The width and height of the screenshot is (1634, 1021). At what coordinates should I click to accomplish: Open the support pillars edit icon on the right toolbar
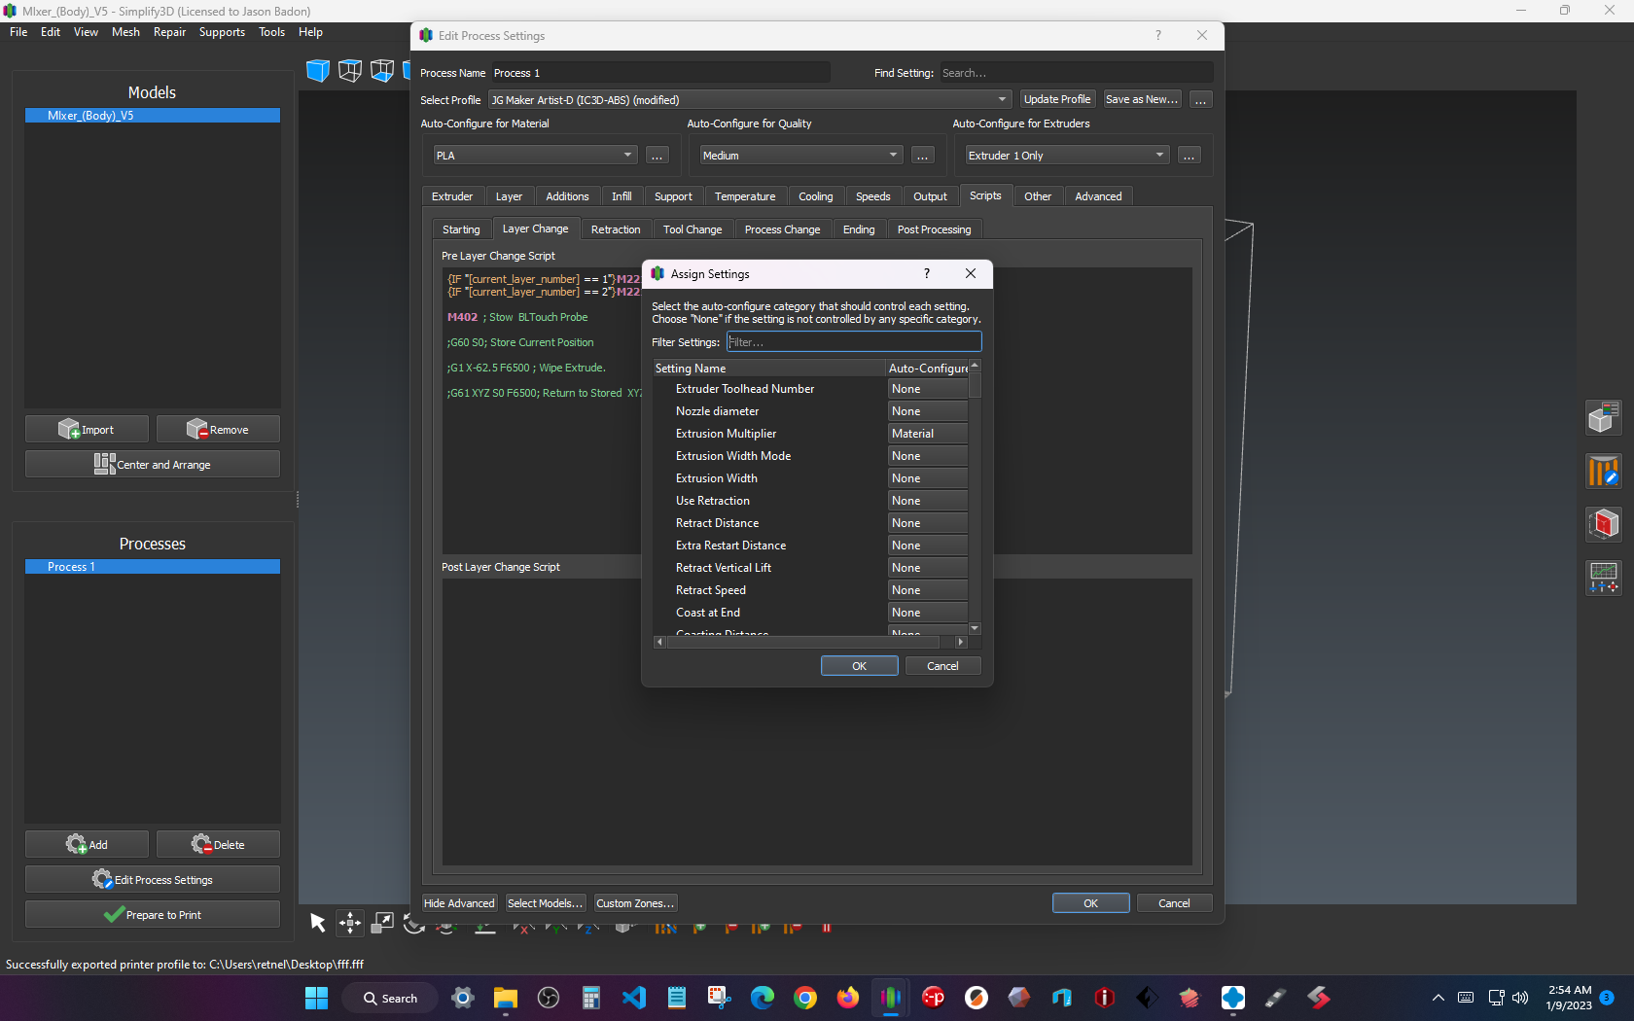pyautogui.click(x=1604, y=472)
